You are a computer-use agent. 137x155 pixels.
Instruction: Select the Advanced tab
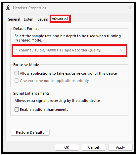click(x=60, y=19)
